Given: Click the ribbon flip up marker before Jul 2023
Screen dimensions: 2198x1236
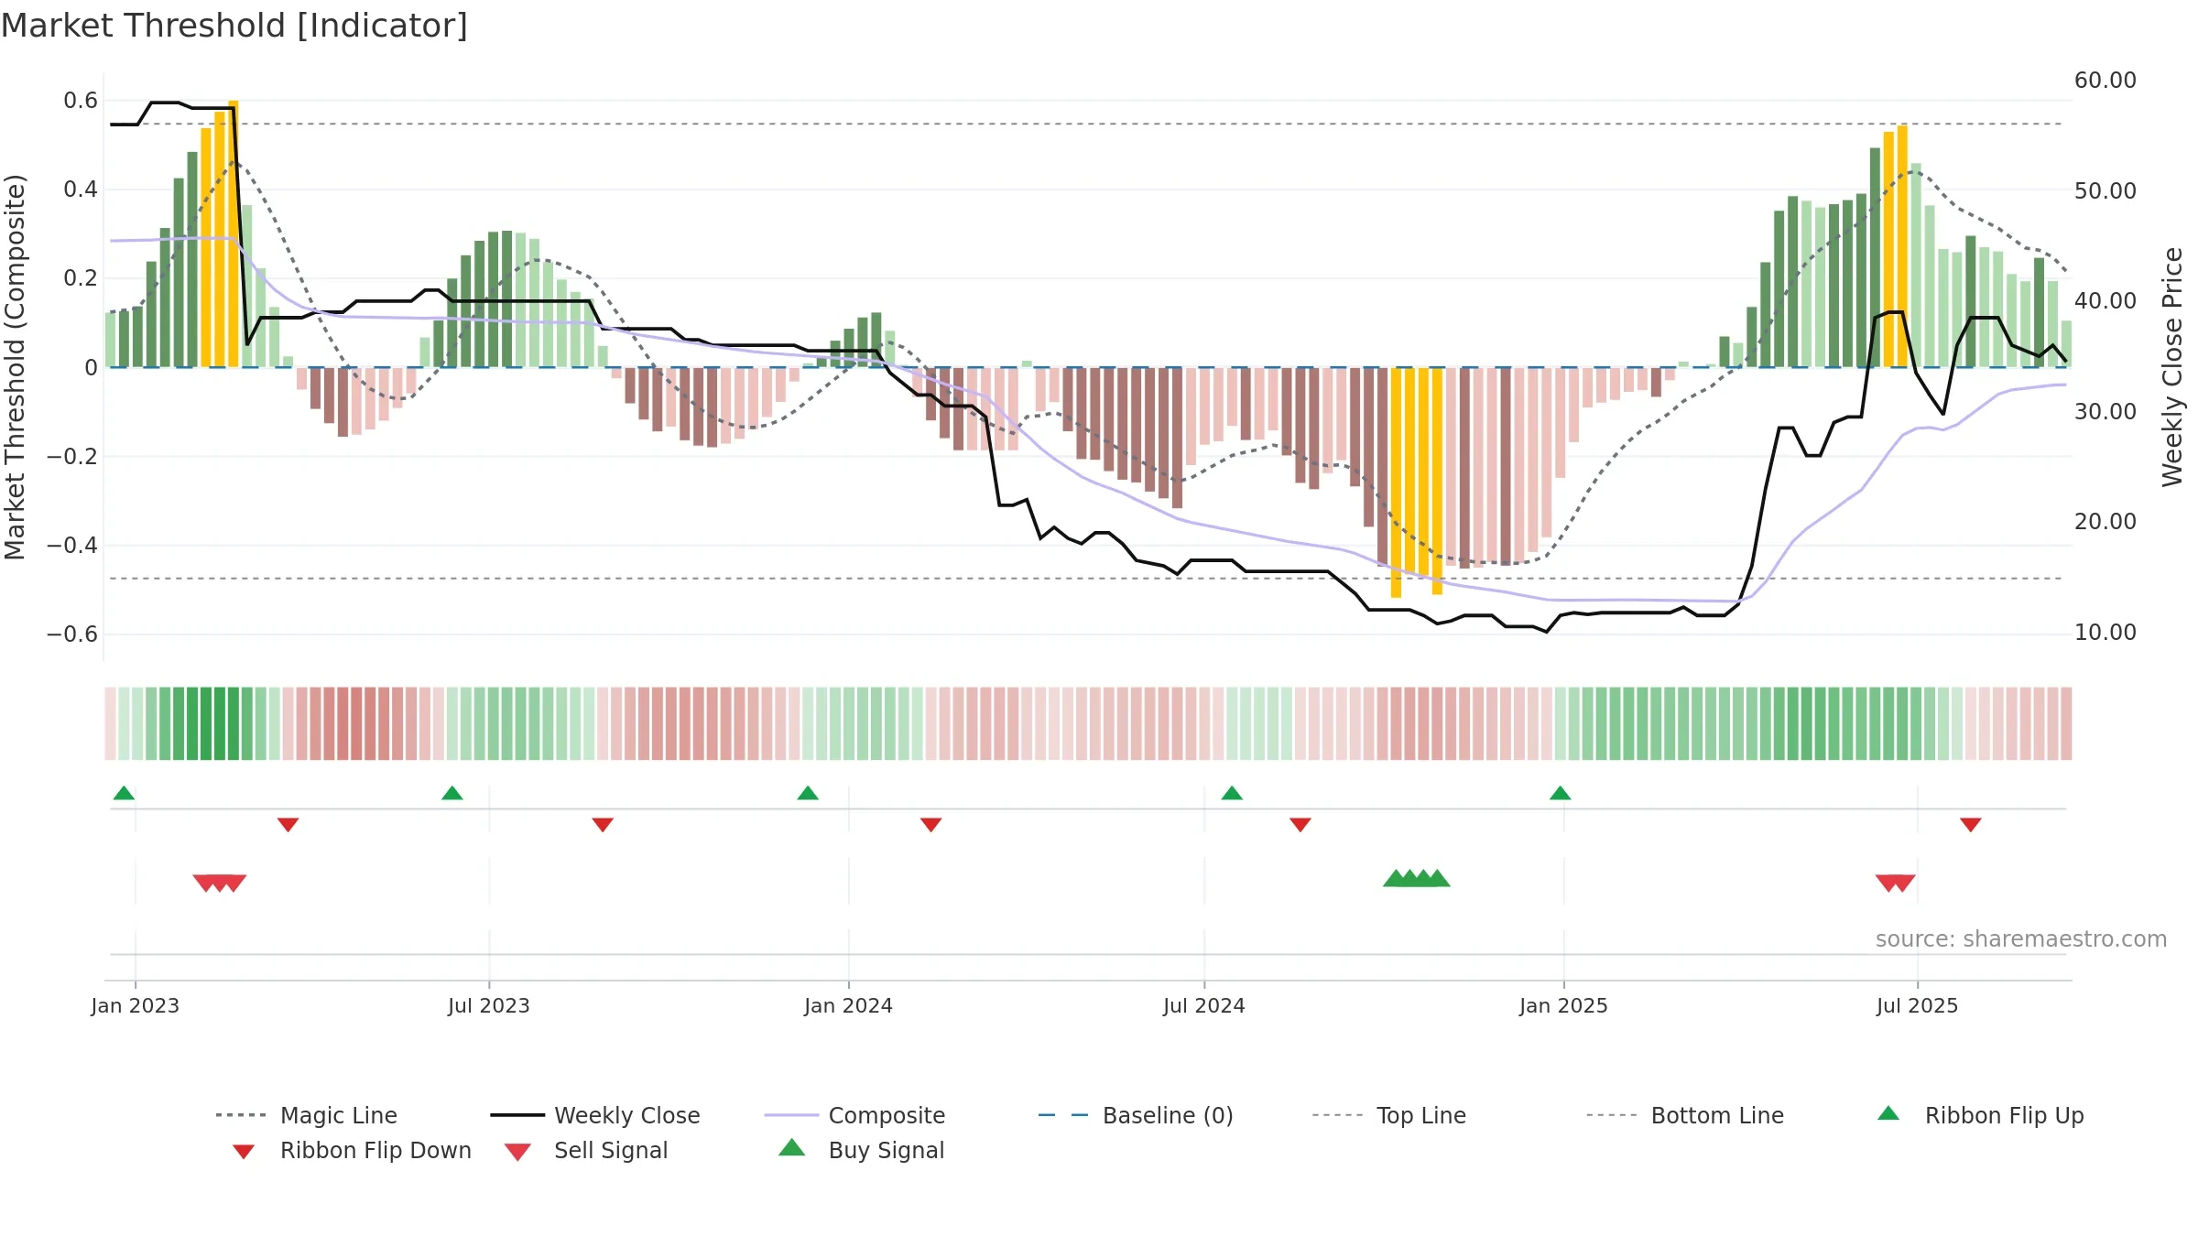Looking at the screenshot, I should (452, 793).
